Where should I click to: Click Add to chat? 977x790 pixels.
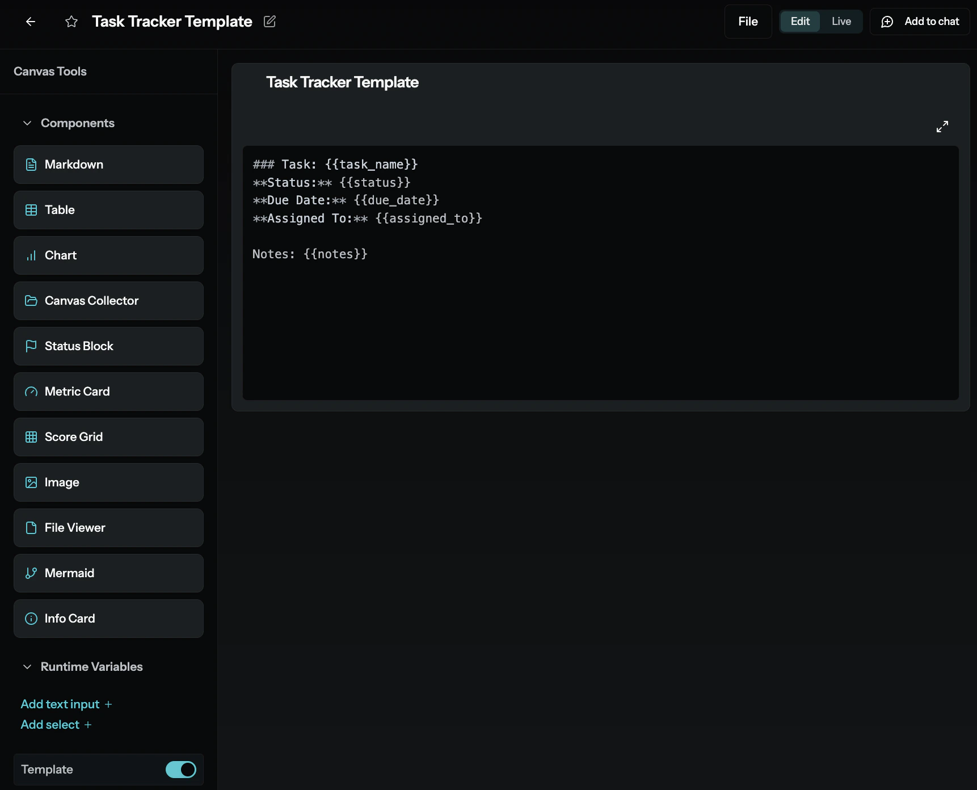click(x=919, y=22)
